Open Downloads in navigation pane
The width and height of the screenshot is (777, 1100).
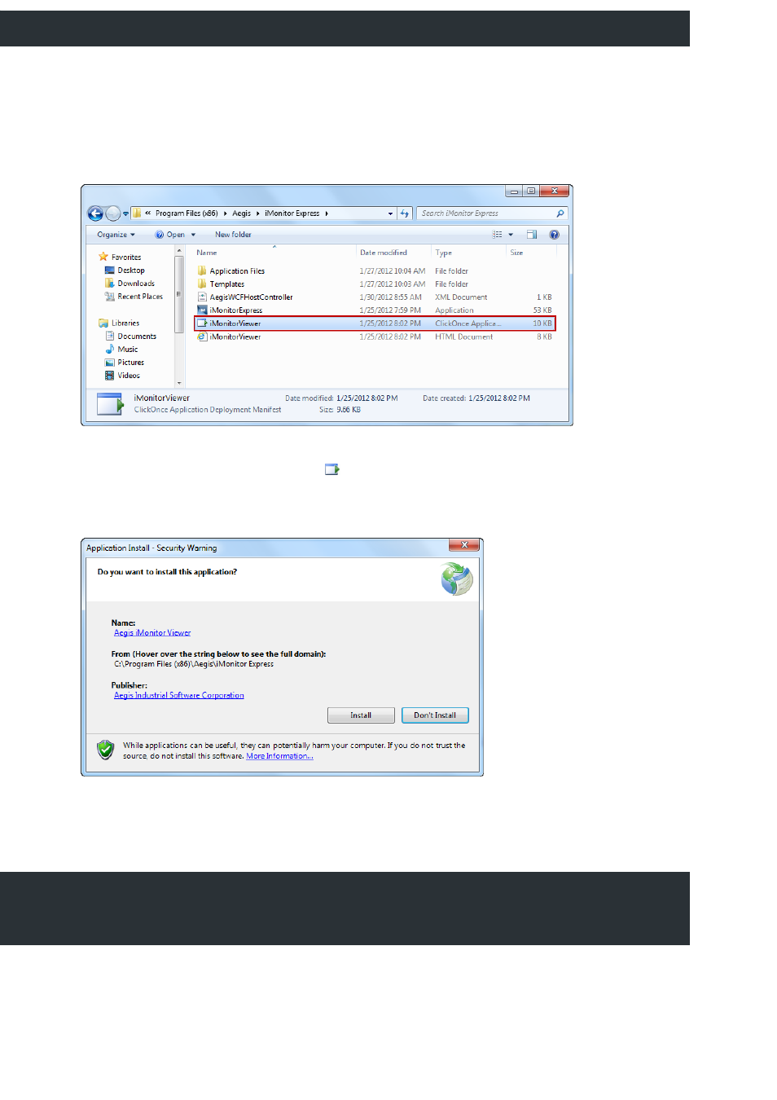(136, 284)
